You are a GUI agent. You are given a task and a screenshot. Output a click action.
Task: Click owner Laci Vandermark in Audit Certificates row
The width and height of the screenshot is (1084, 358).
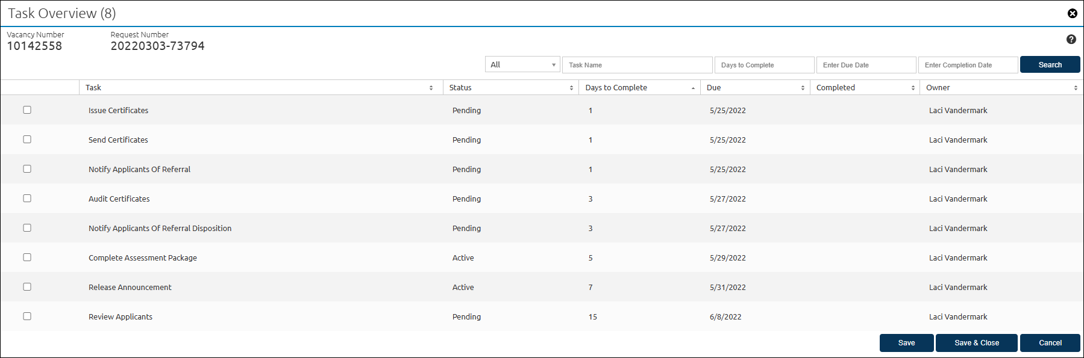click(x=958, y=199)
